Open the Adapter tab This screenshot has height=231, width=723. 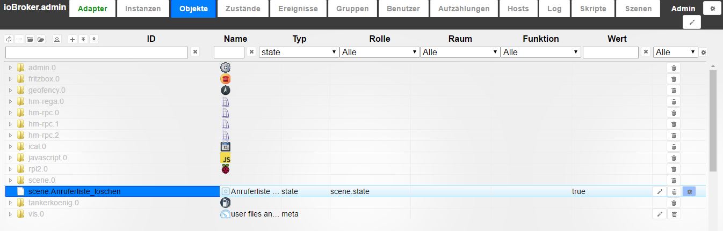(92, 9)
